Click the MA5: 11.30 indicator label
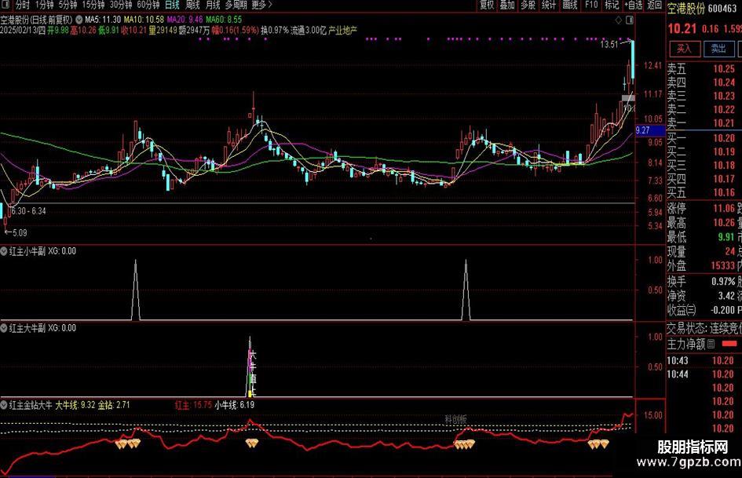 click(x=103, y=20)
